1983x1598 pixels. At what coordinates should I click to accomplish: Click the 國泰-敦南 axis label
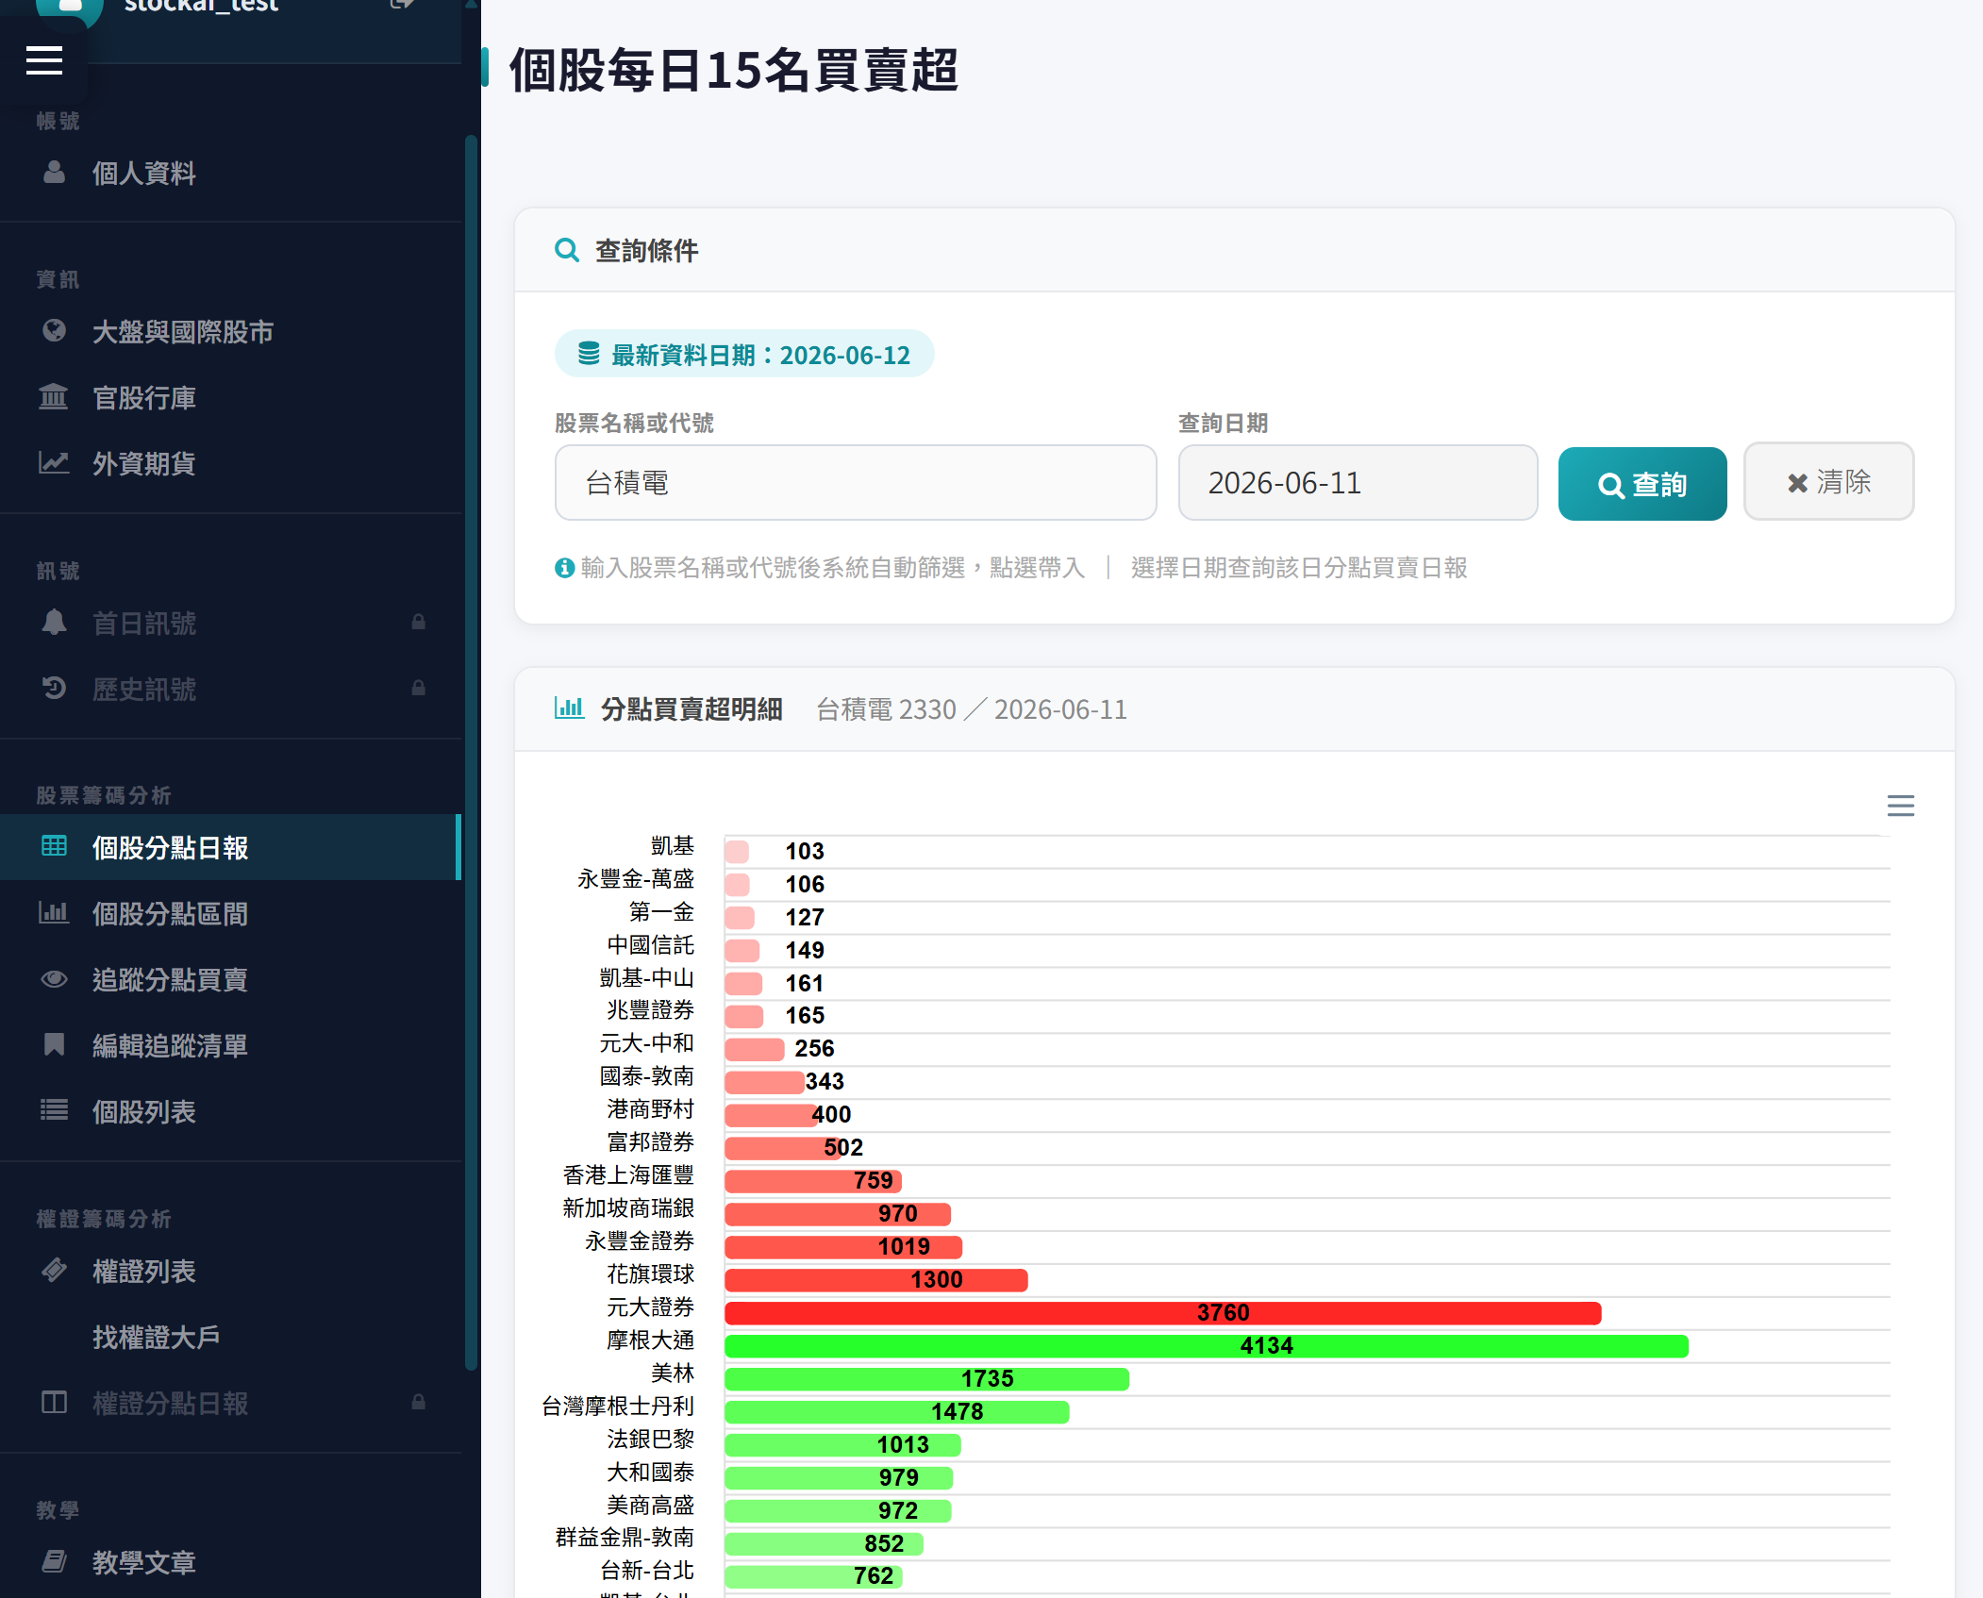[646, 1076]
